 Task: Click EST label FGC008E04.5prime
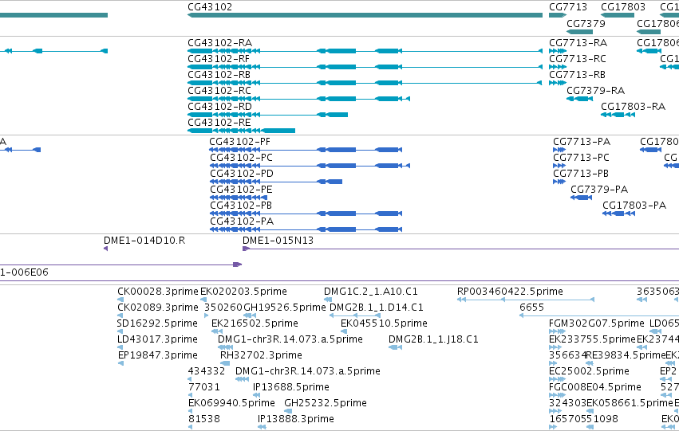595,388
